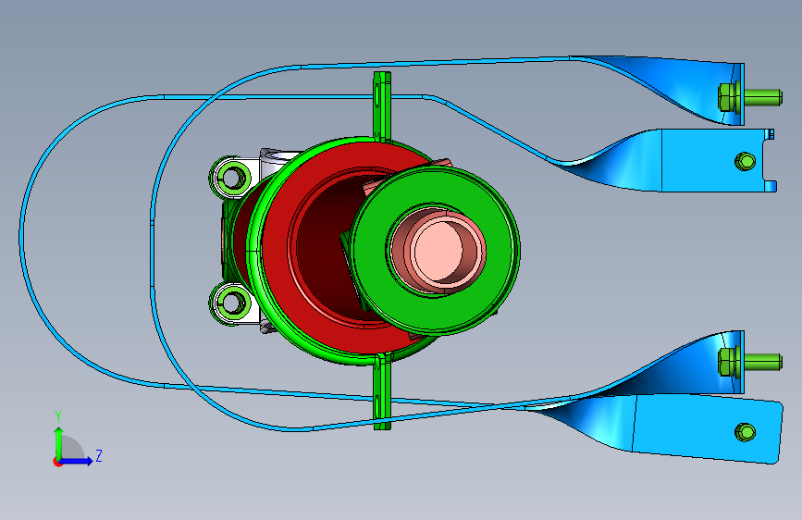Click the blue Z axis arrow of the triad
The height and width of the screenshot is (520, 802).
point(77,461)
